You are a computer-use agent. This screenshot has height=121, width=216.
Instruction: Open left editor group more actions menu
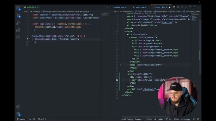click(x=108, y=7)
